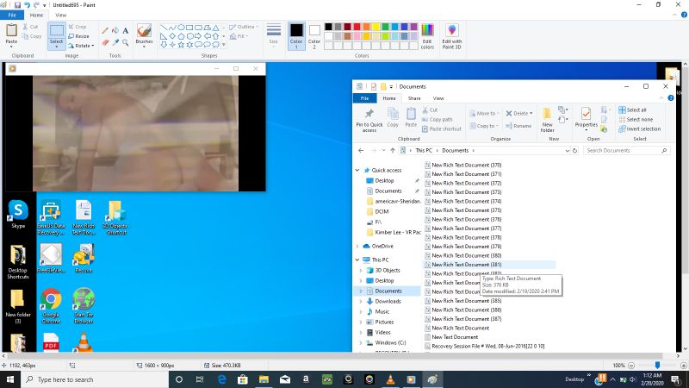Viewport: 689px width, 388px height.
Task: Click Select none in Documents ribbon
Action: (636, 120)
